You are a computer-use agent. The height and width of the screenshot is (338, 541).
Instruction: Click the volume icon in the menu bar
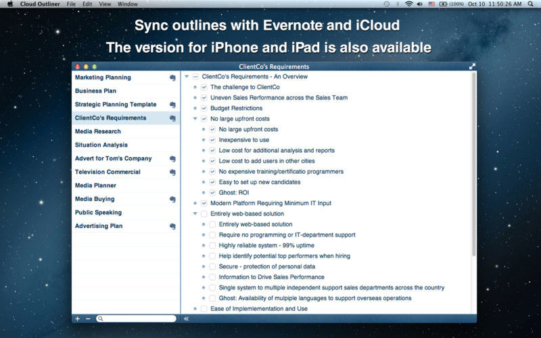(419, 4)
